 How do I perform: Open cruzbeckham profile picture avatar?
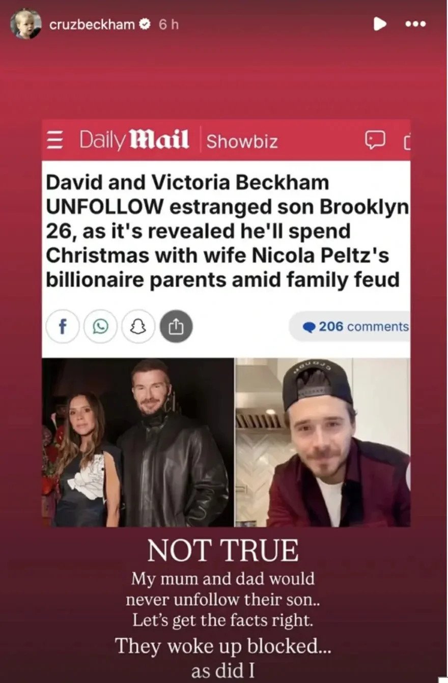[26, 24]
